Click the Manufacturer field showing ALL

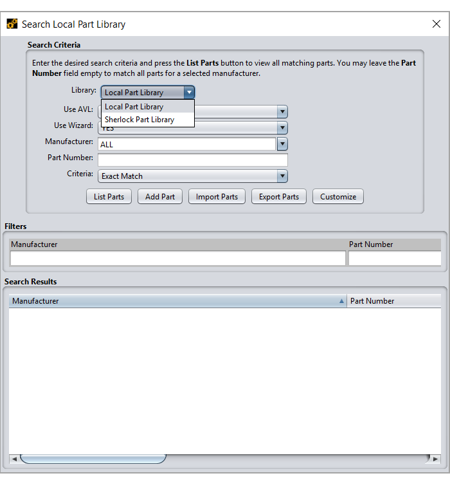point(186,144)
